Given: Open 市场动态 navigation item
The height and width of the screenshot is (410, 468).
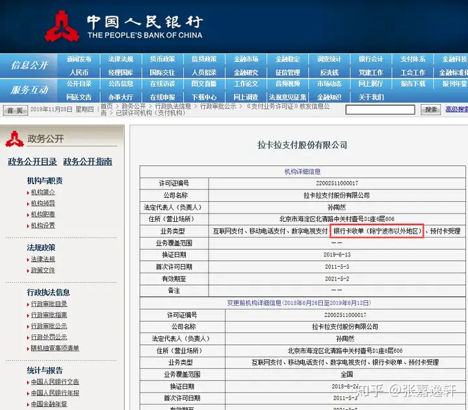Looking at the screenshot, I should click(x=329, y=84).
